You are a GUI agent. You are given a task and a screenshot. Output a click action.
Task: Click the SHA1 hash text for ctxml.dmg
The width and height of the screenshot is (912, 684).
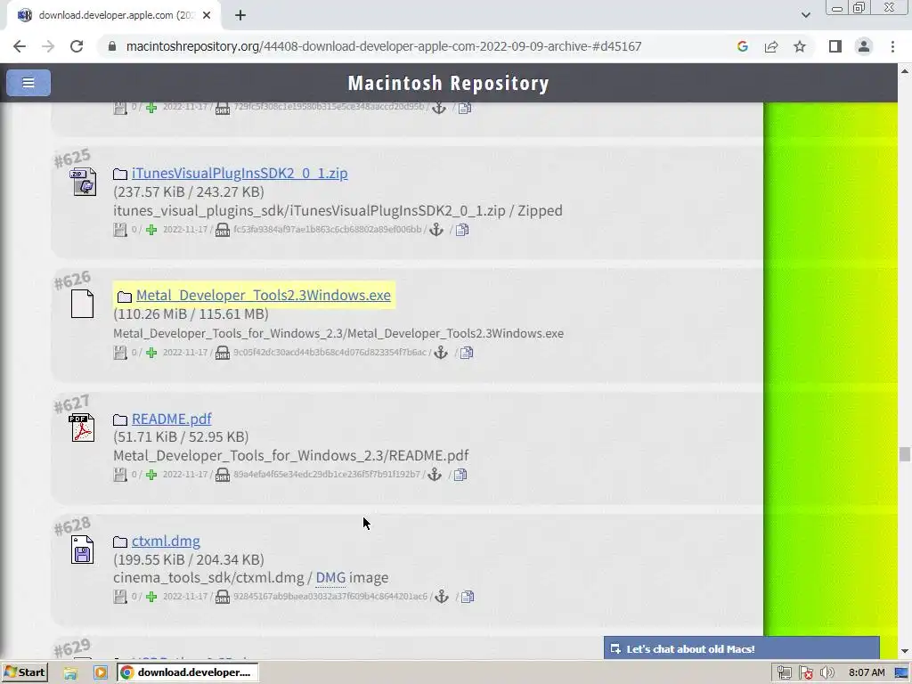point(330,597)
